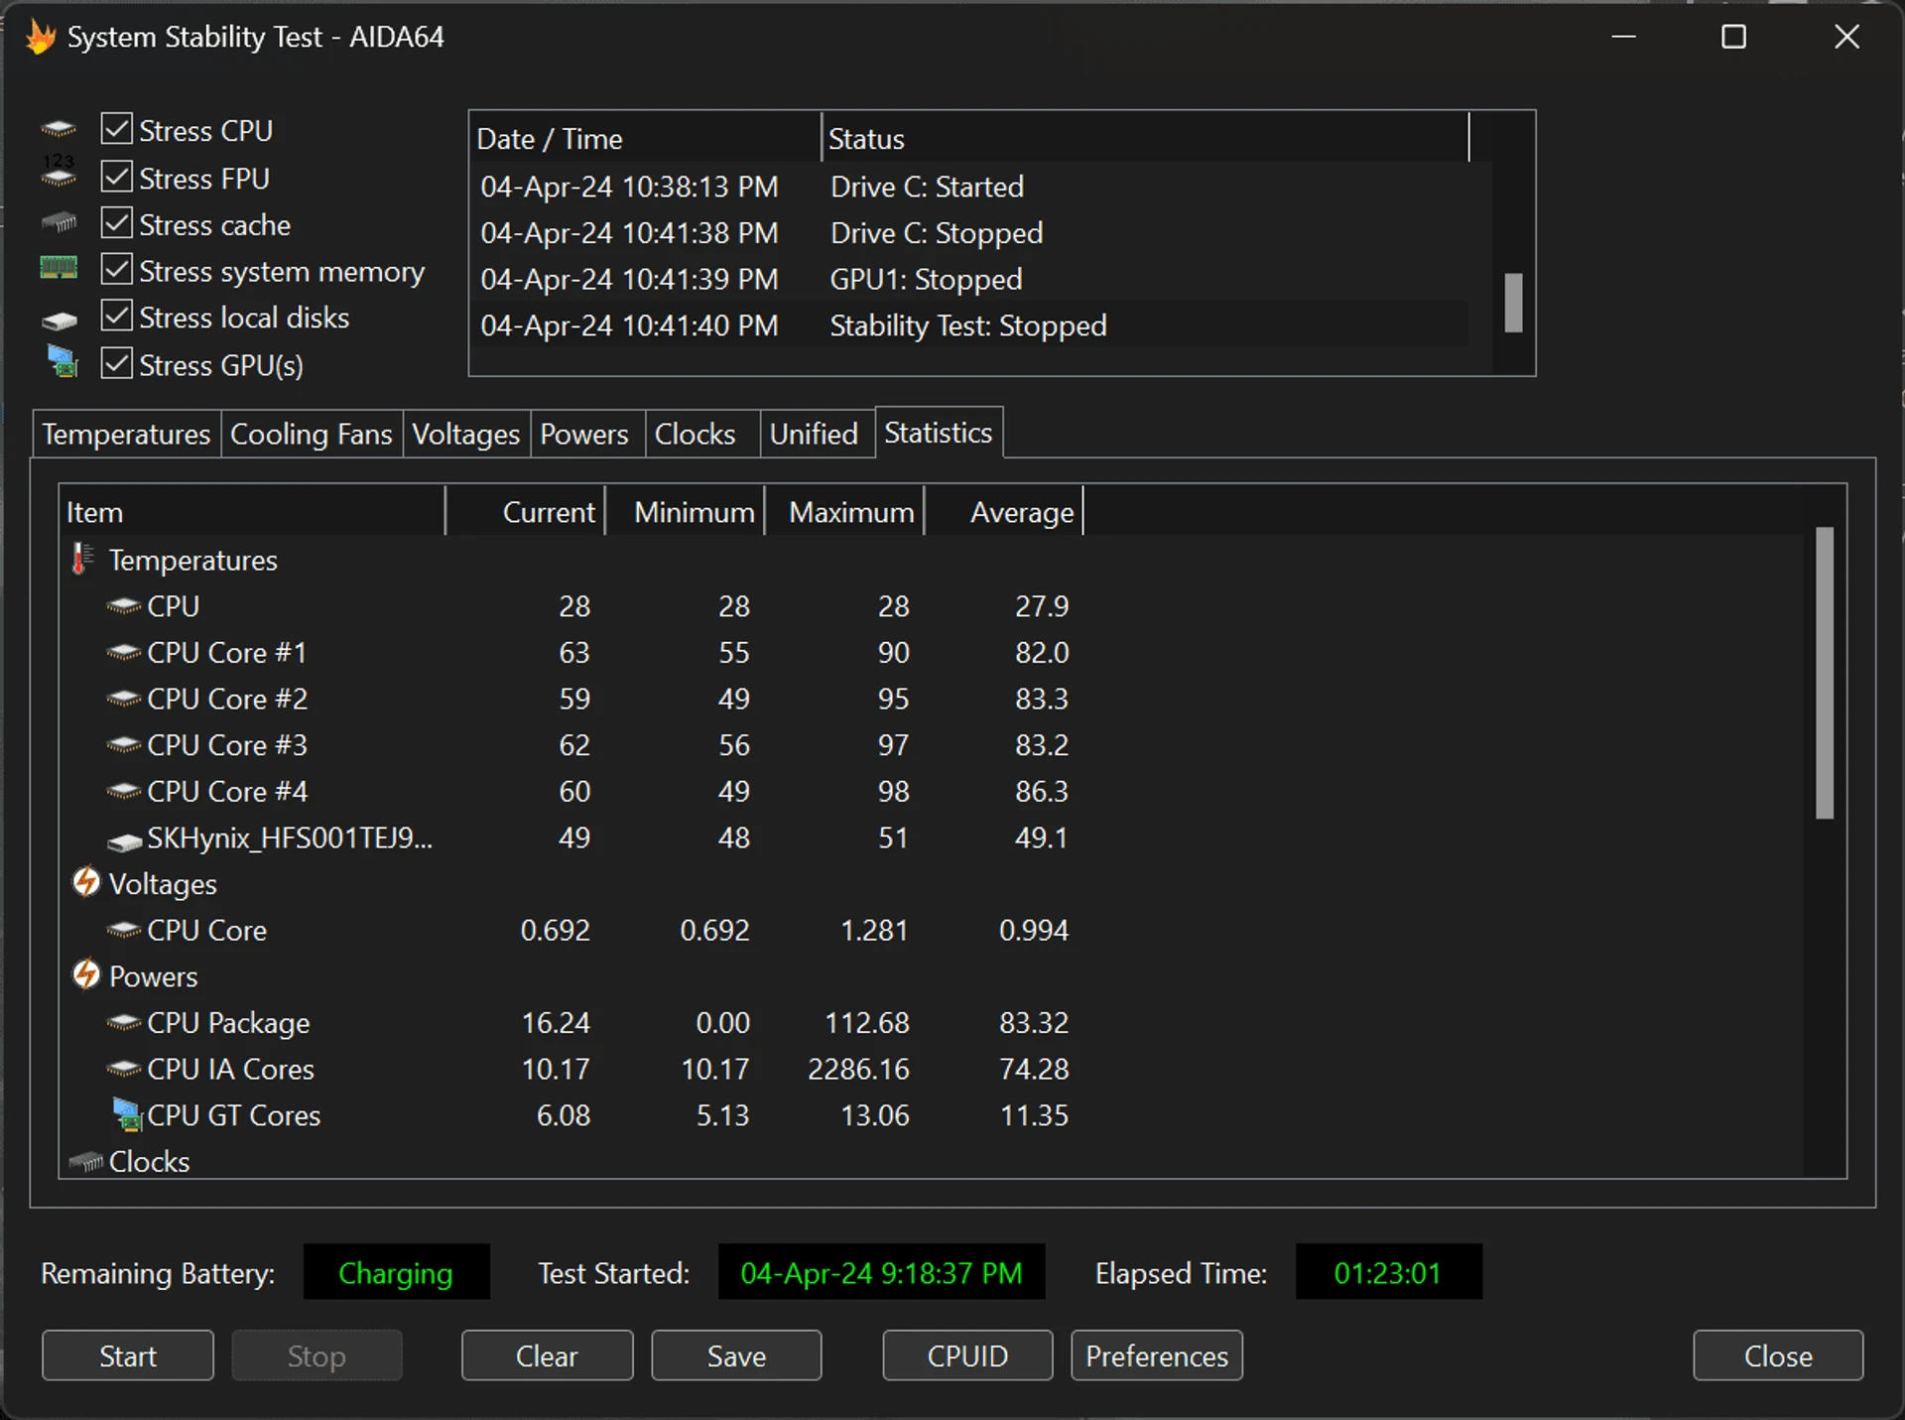Image resolution: width=1905 pixels, height=1420 pixels.
Task: Select the Statistics tab
Action: [x=939, y=433]
